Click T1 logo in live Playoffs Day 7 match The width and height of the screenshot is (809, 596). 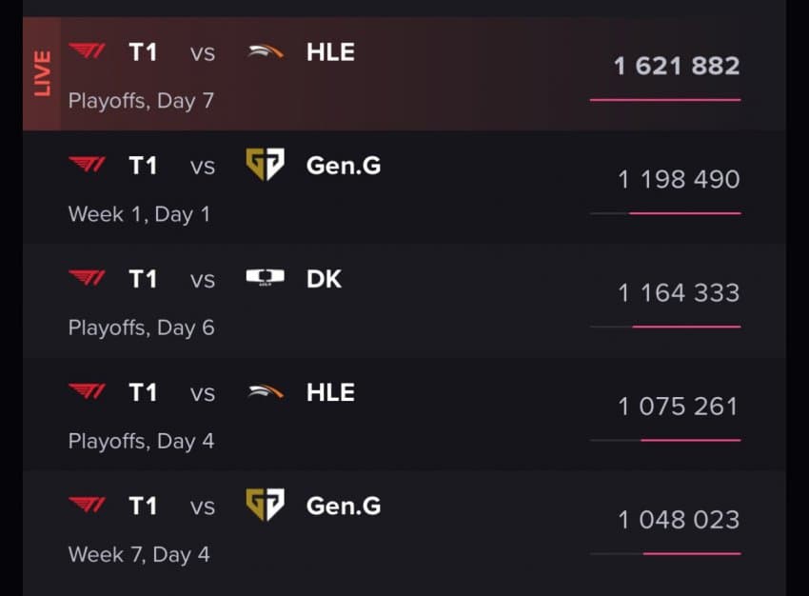click(88, 51)
